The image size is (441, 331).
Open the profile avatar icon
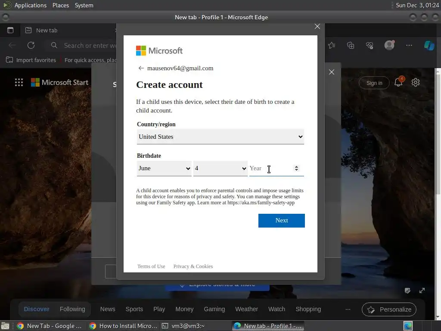pyautogui.click(x=389, y=45)
